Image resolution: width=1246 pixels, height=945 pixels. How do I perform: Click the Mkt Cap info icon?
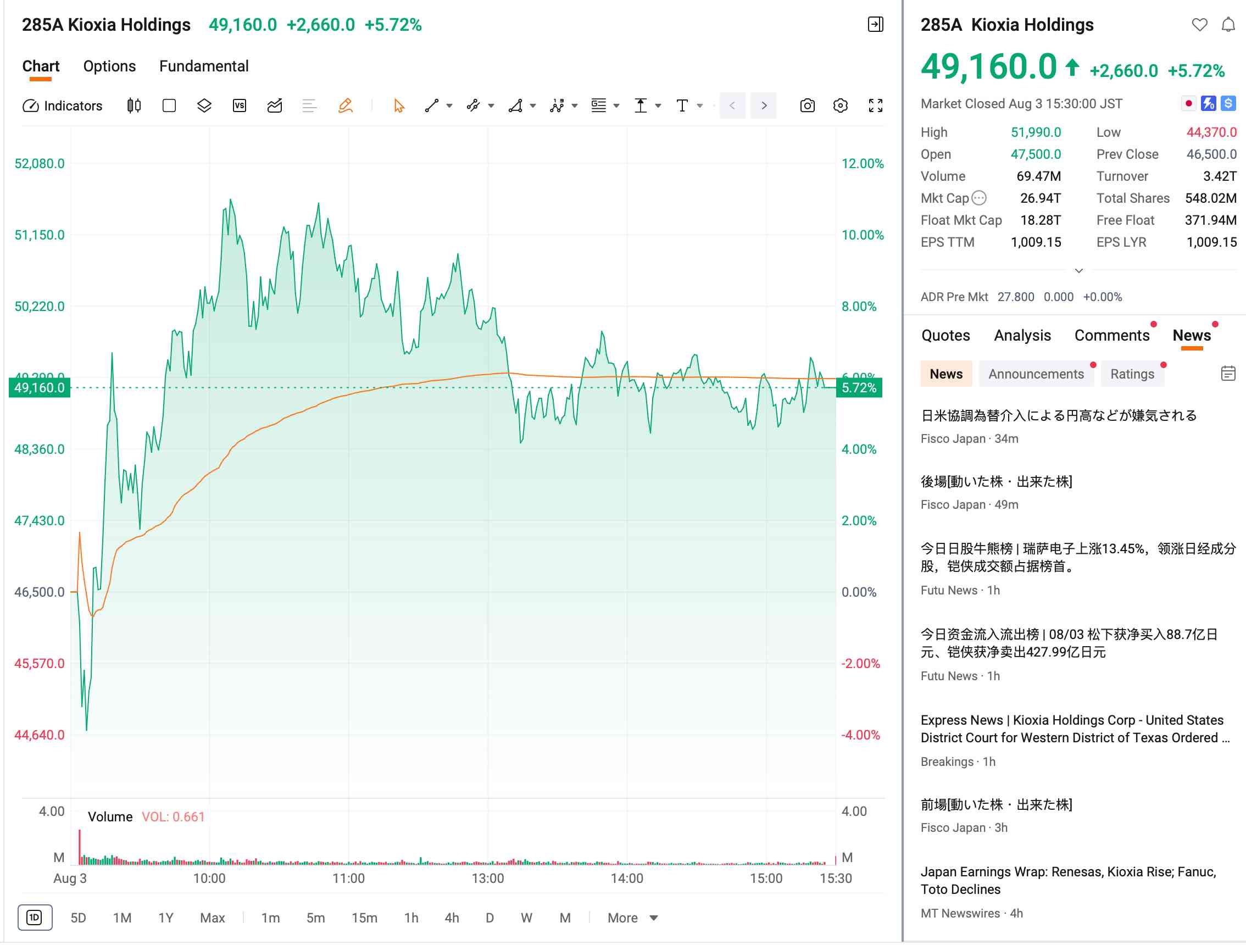(x=979, y=198)
